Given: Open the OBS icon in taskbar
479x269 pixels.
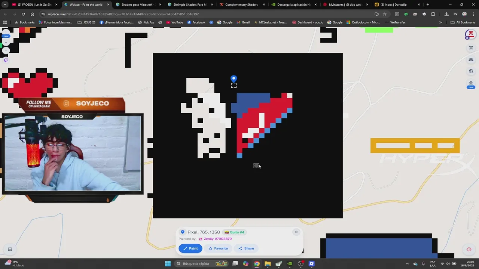Looking at the screenshot, I should coord(300,264).
